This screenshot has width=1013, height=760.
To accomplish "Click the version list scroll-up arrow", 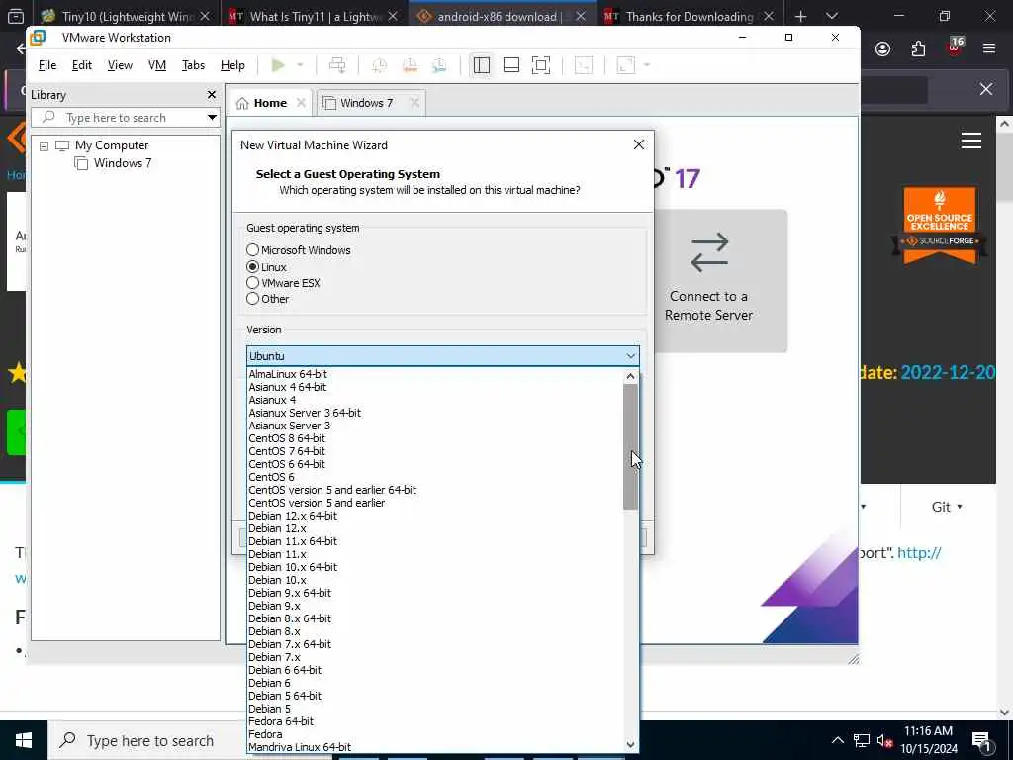I will coord(630,375).
